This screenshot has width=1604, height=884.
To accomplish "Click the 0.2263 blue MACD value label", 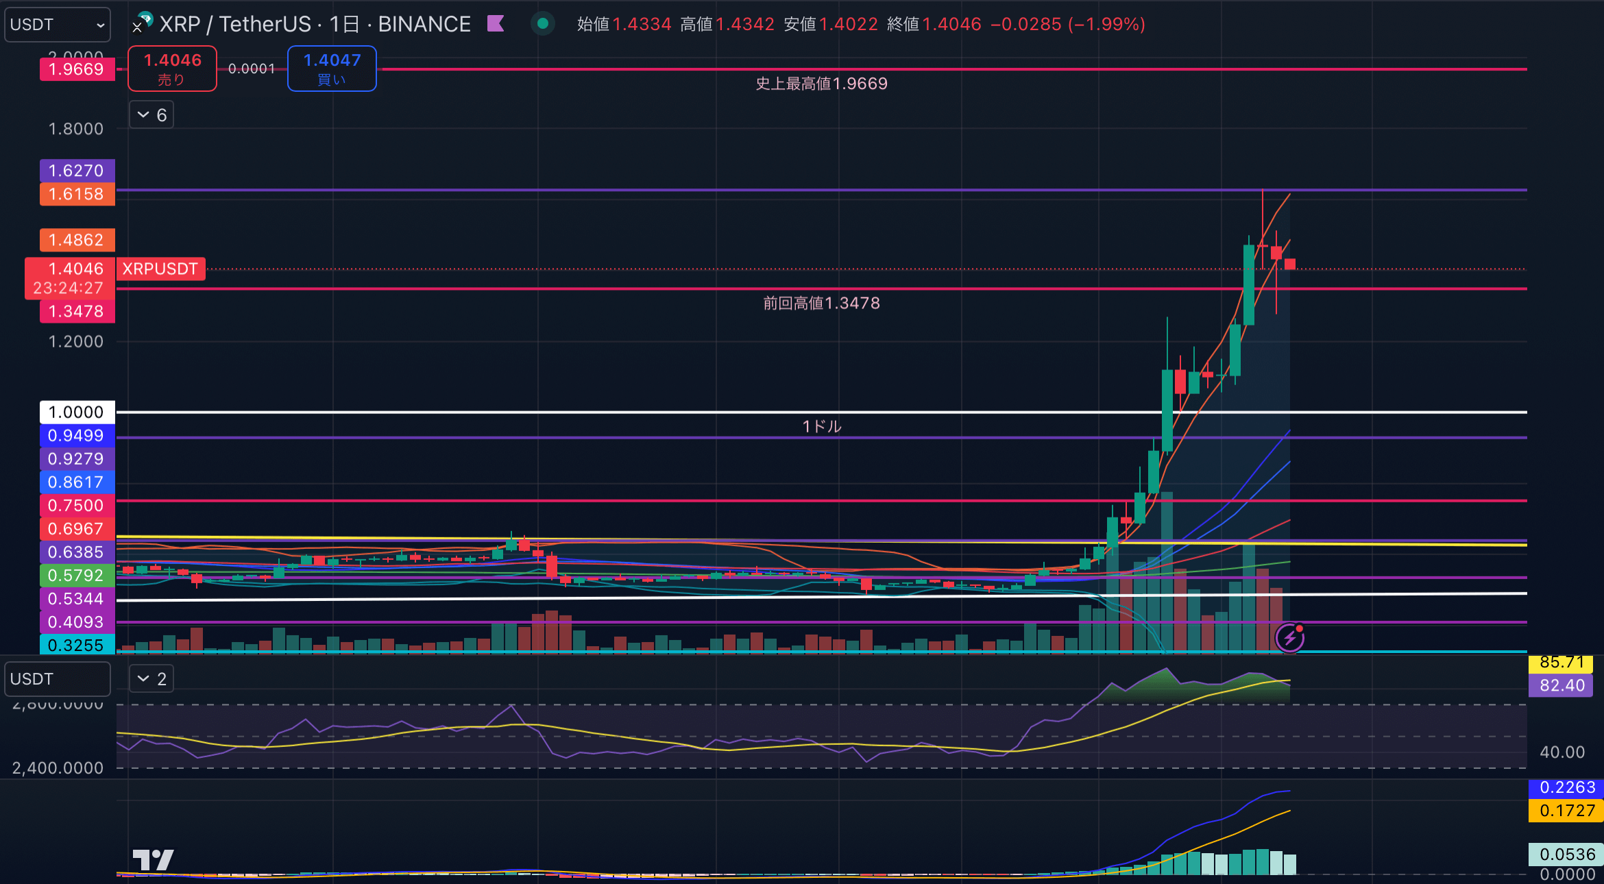I will point(1566,787).
